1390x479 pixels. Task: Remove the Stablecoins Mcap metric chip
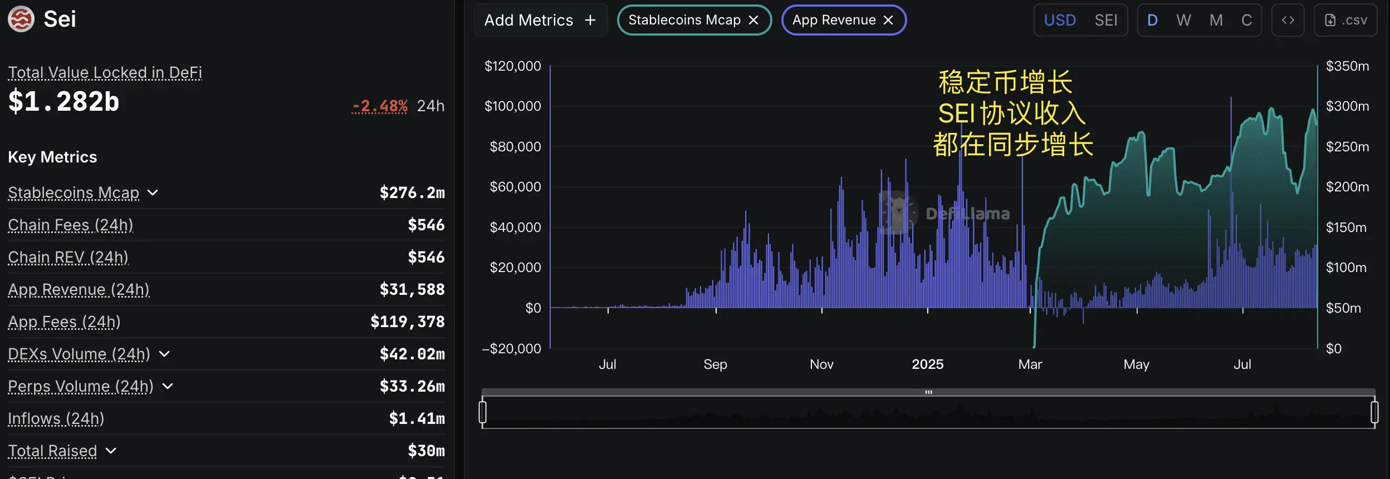tap(753, 20)
